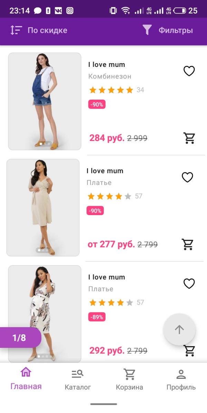
Task: Open the Профиль tab
Action: 181,379
